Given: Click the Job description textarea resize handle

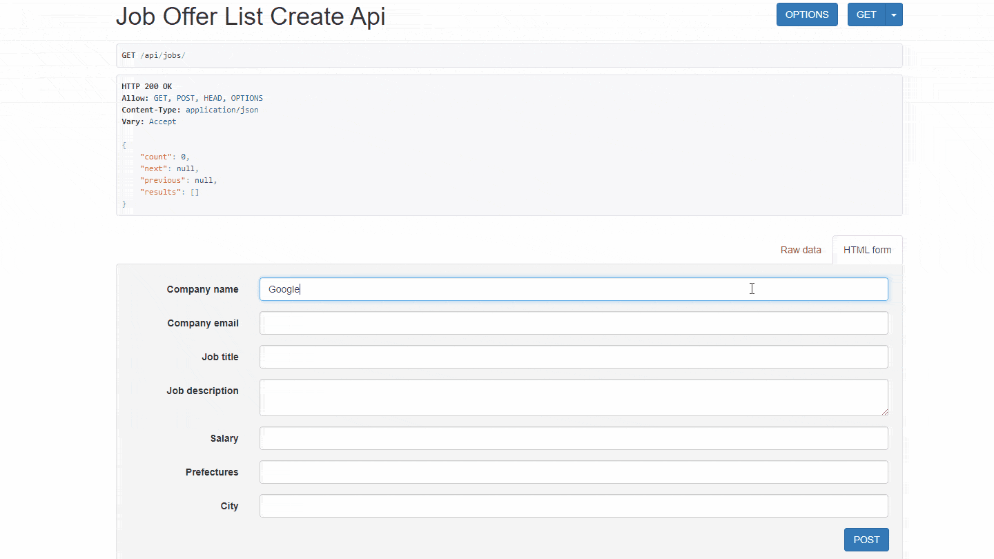Looking at the screenshot, I should pos(884,412).
